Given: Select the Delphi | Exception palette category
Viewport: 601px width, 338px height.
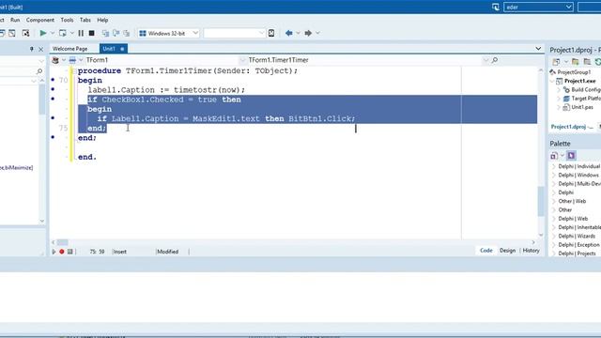Looking at the screenshot, I should coord(578,245).
